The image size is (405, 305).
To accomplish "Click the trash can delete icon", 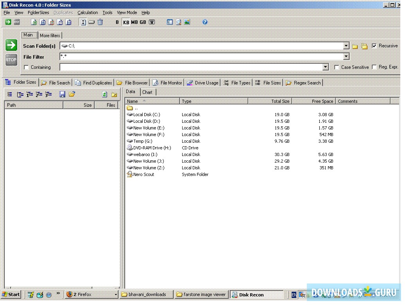I will [100, 22].
